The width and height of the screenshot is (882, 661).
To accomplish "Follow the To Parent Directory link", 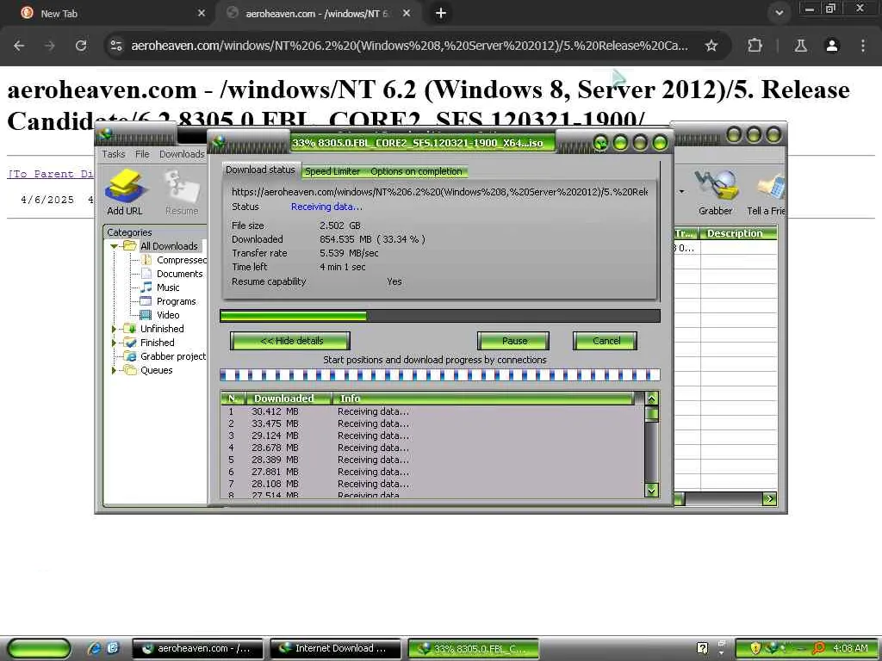I will (x=50, y=174).
